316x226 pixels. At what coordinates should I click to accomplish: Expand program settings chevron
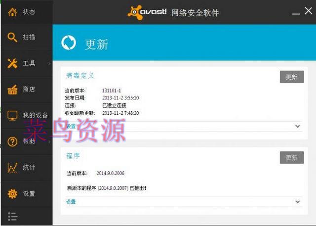click(x=298, y=202)
